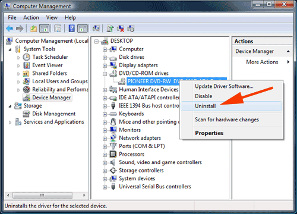
Task: Expand the System devices node
Action: [x=105, y=179]
